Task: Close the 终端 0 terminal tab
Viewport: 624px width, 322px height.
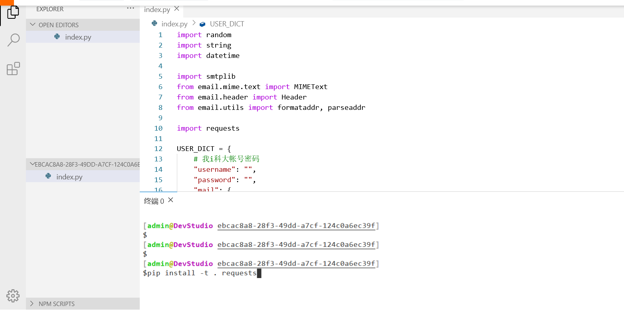Action: [171, 200]
